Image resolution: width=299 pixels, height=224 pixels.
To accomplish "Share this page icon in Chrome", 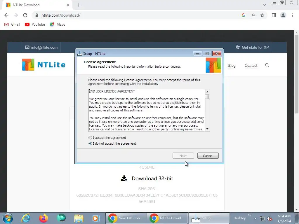I will tap(253, 15).
